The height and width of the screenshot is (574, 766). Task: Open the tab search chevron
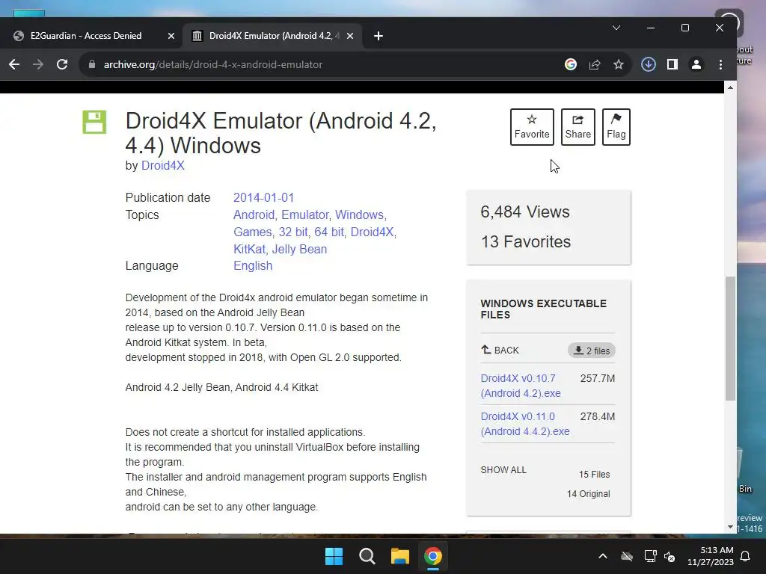pyautogui.click(x=616, y=28)
